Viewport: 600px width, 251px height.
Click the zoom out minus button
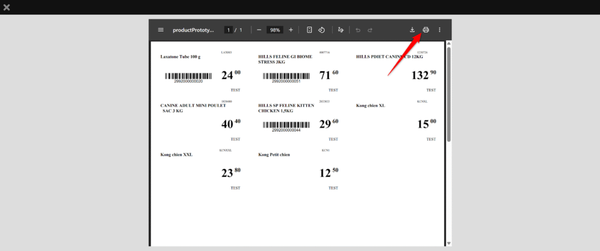click(x=259, y=30)
